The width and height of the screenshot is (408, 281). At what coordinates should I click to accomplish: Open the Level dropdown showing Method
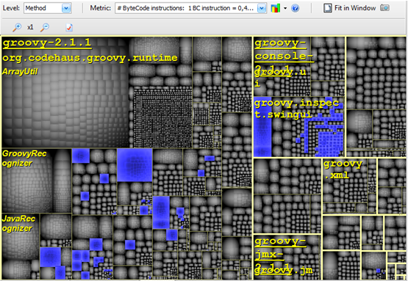(x=48, y=8)
